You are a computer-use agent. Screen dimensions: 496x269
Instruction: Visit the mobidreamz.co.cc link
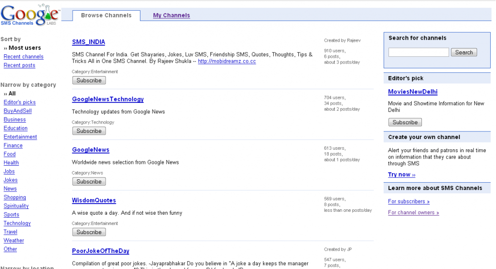pos(227,62)
